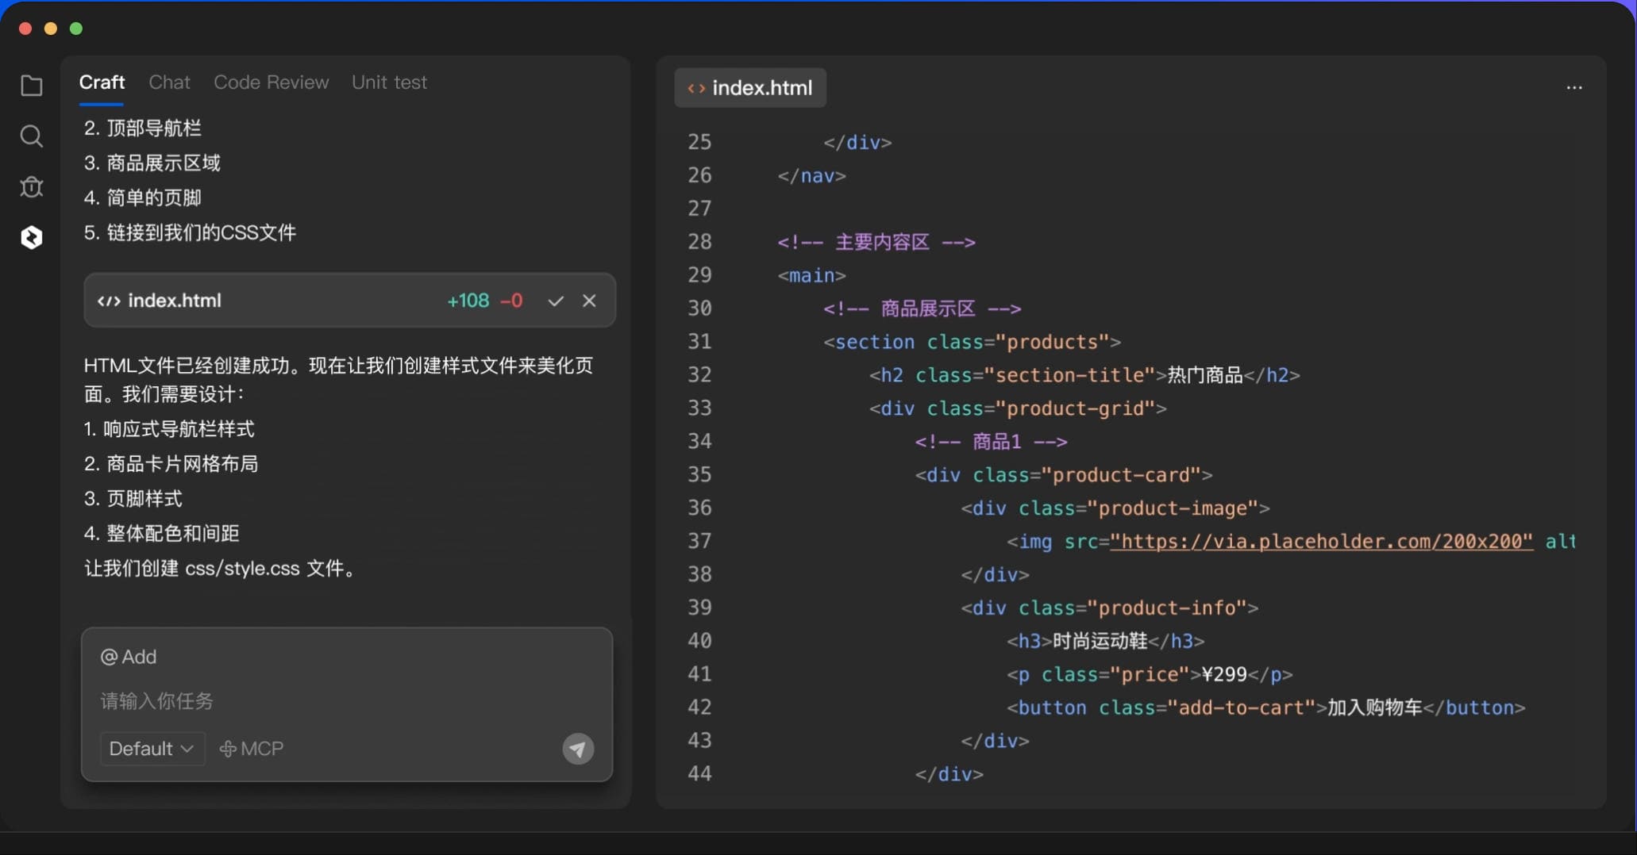This screenshot has height=855, width=1637.
Task: Toggle @Add to attach context
Action: point(128,657)
